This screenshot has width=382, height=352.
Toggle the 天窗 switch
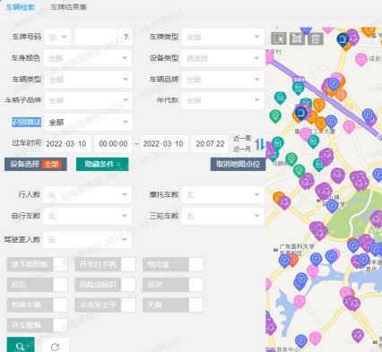(x=173, y=305)
